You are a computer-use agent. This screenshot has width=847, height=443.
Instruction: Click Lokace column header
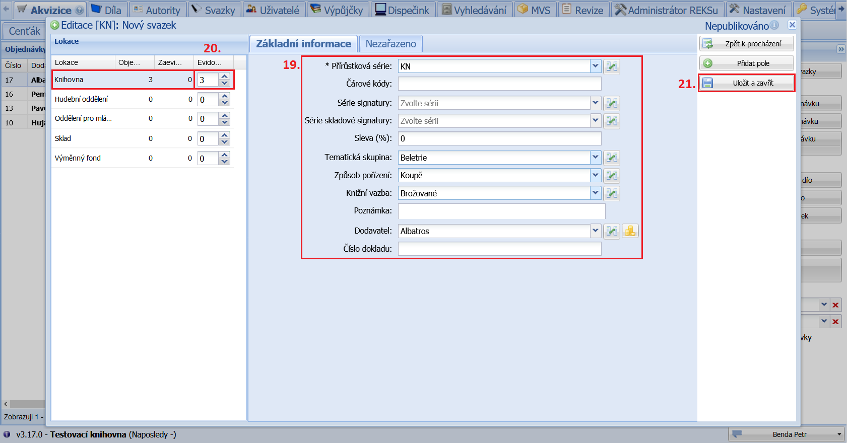[84, 62]
